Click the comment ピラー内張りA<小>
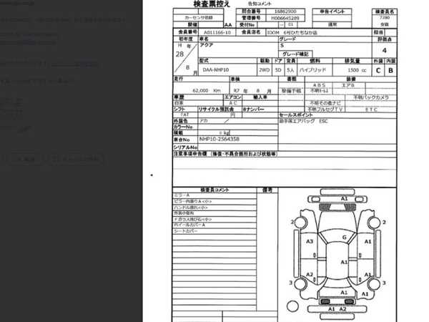429x322 pixels. pos(193,201)
